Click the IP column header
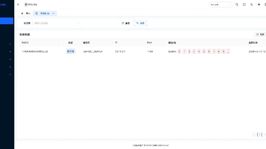This screenshot has height=149, width=266. 116,43
